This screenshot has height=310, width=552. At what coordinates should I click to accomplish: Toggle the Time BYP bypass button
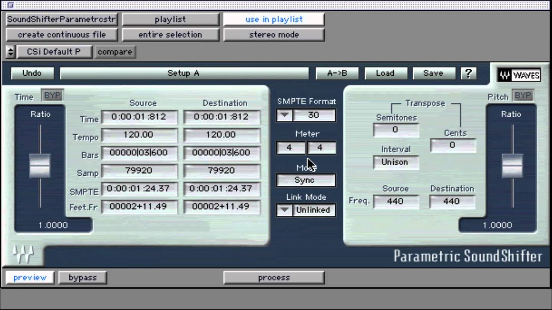[53, 96]
